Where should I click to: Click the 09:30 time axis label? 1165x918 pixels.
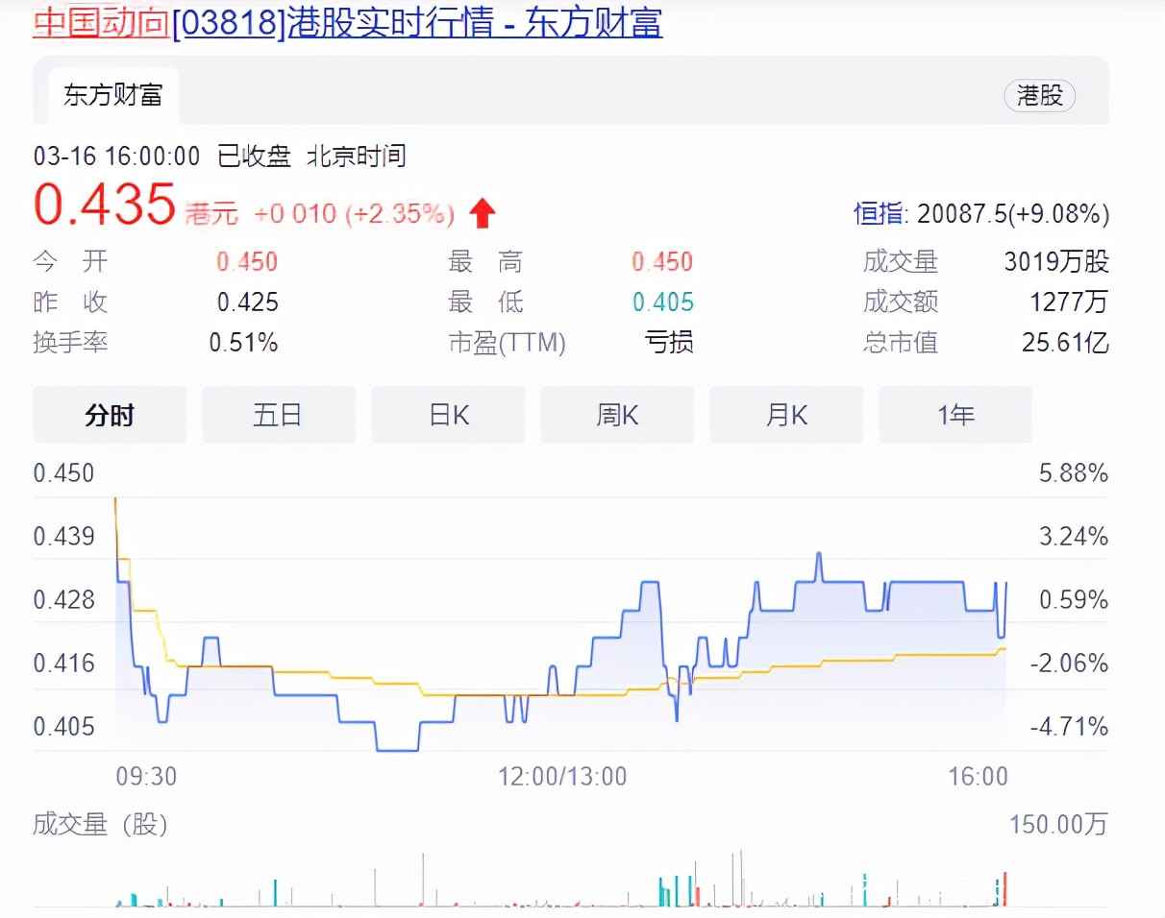(146, 776)
